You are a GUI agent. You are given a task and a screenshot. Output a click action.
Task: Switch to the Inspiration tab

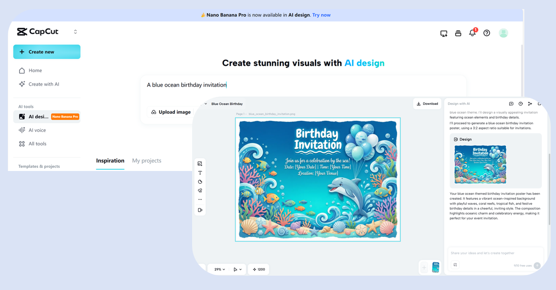110,160
